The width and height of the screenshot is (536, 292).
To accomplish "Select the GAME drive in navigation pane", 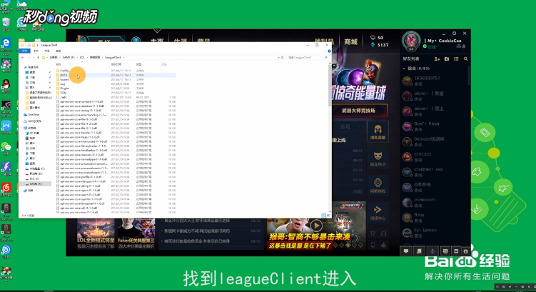I will [x=36, y=184].
